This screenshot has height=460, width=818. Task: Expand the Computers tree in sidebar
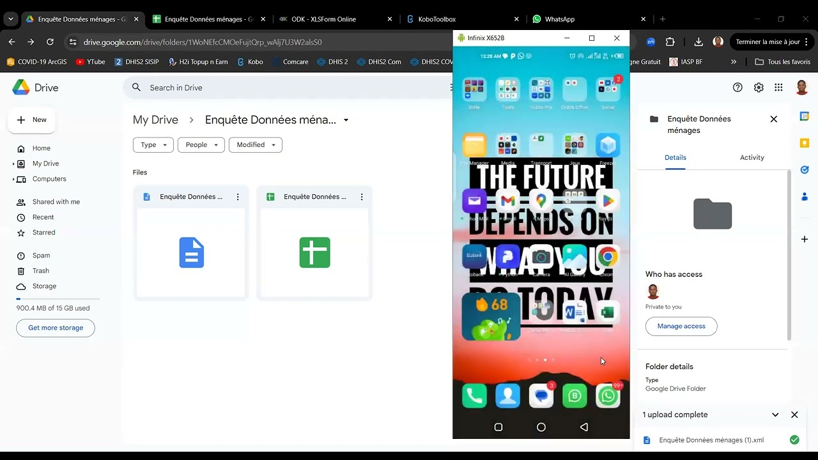coord(13,180)
